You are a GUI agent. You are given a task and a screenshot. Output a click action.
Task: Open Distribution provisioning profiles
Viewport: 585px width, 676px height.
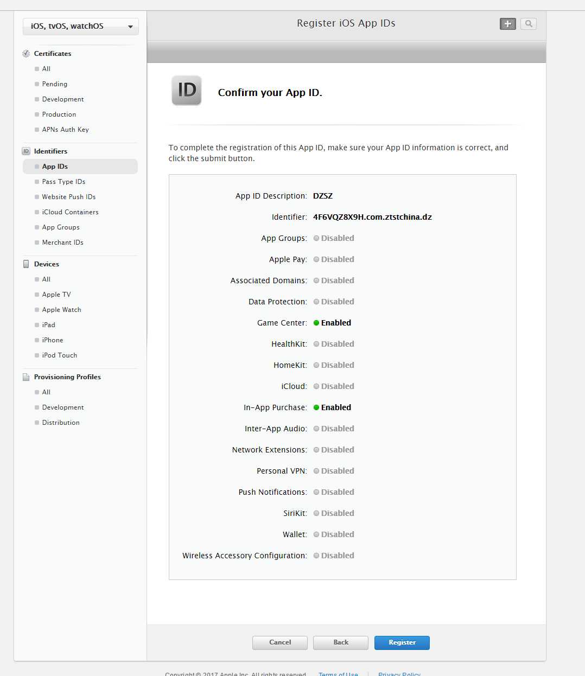[x=61, y=423]
